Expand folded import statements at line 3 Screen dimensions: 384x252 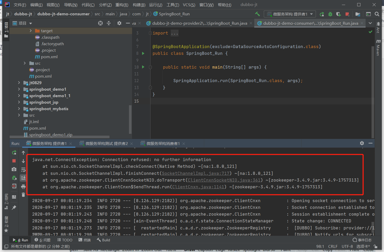[150, 33]
